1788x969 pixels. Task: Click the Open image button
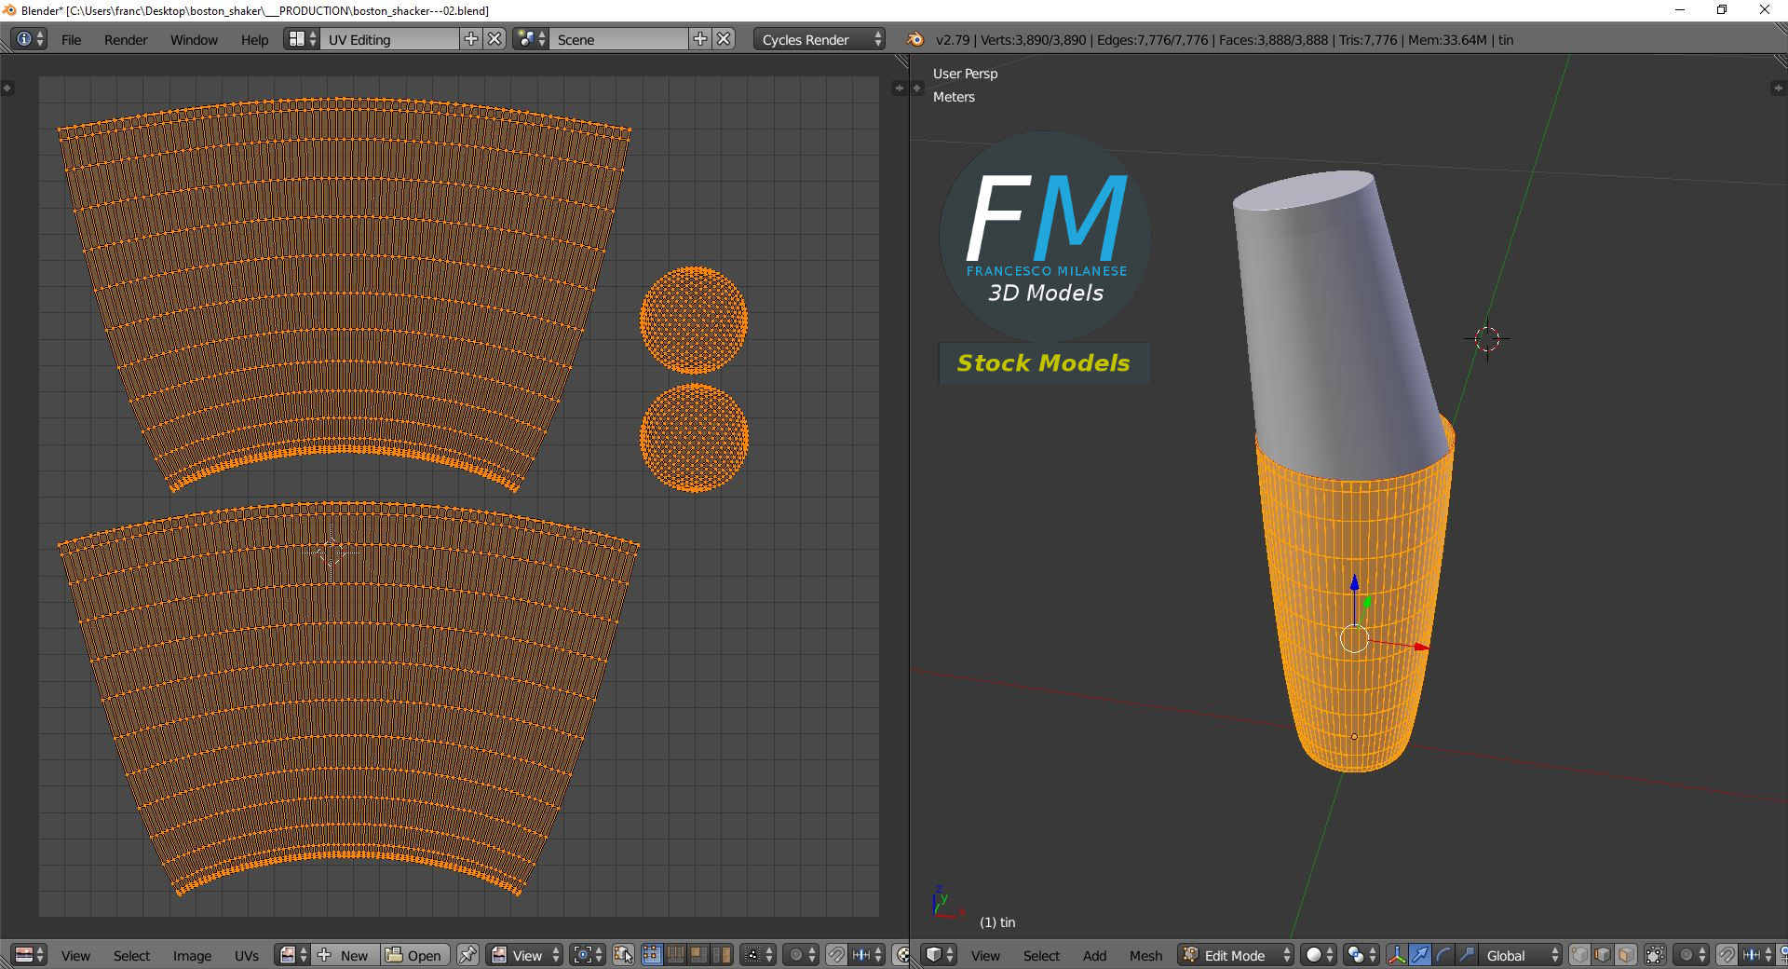click(x=414, y=955)
